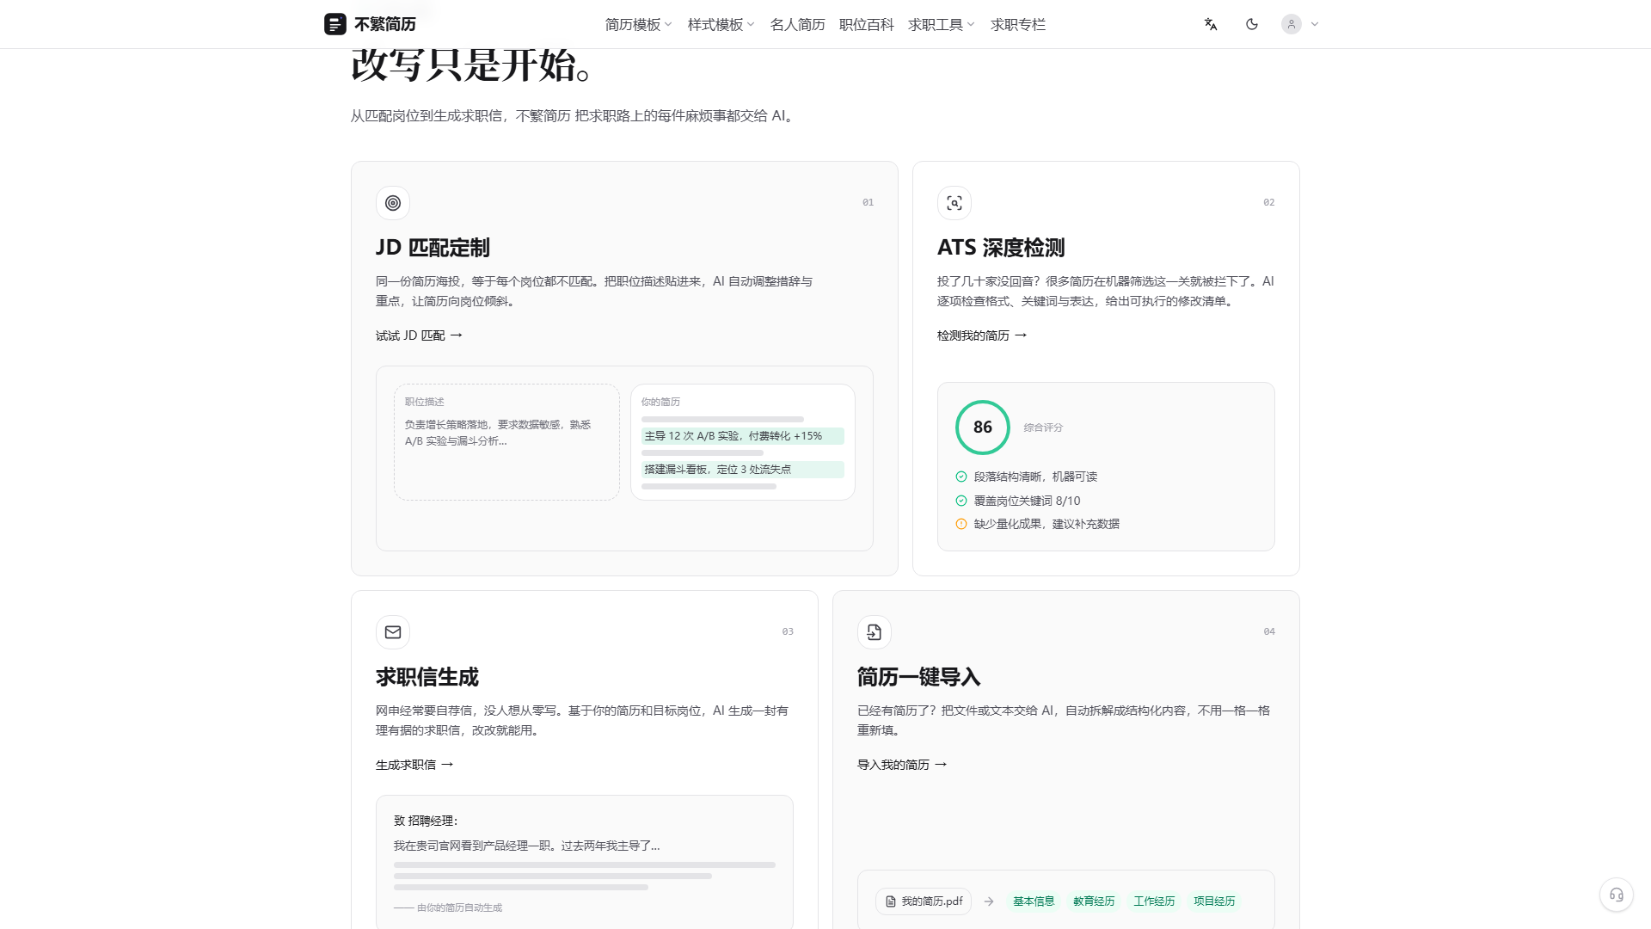This screenshot has height=929, width=1651.
Task: Click the 不繁简历 brand name text
Action: tap(385, 24)
